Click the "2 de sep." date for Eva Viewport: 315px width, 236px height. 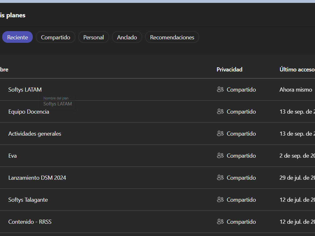point(297,156)
